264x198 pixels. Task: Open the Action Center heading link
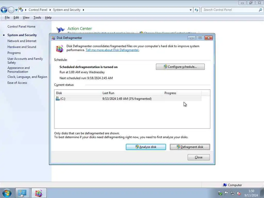point(80,28)
